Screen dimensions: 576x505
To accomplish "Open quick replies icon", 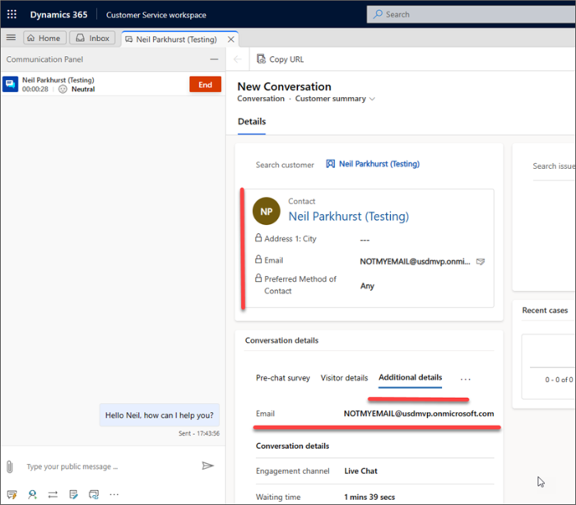I will [x=12, y=494].
